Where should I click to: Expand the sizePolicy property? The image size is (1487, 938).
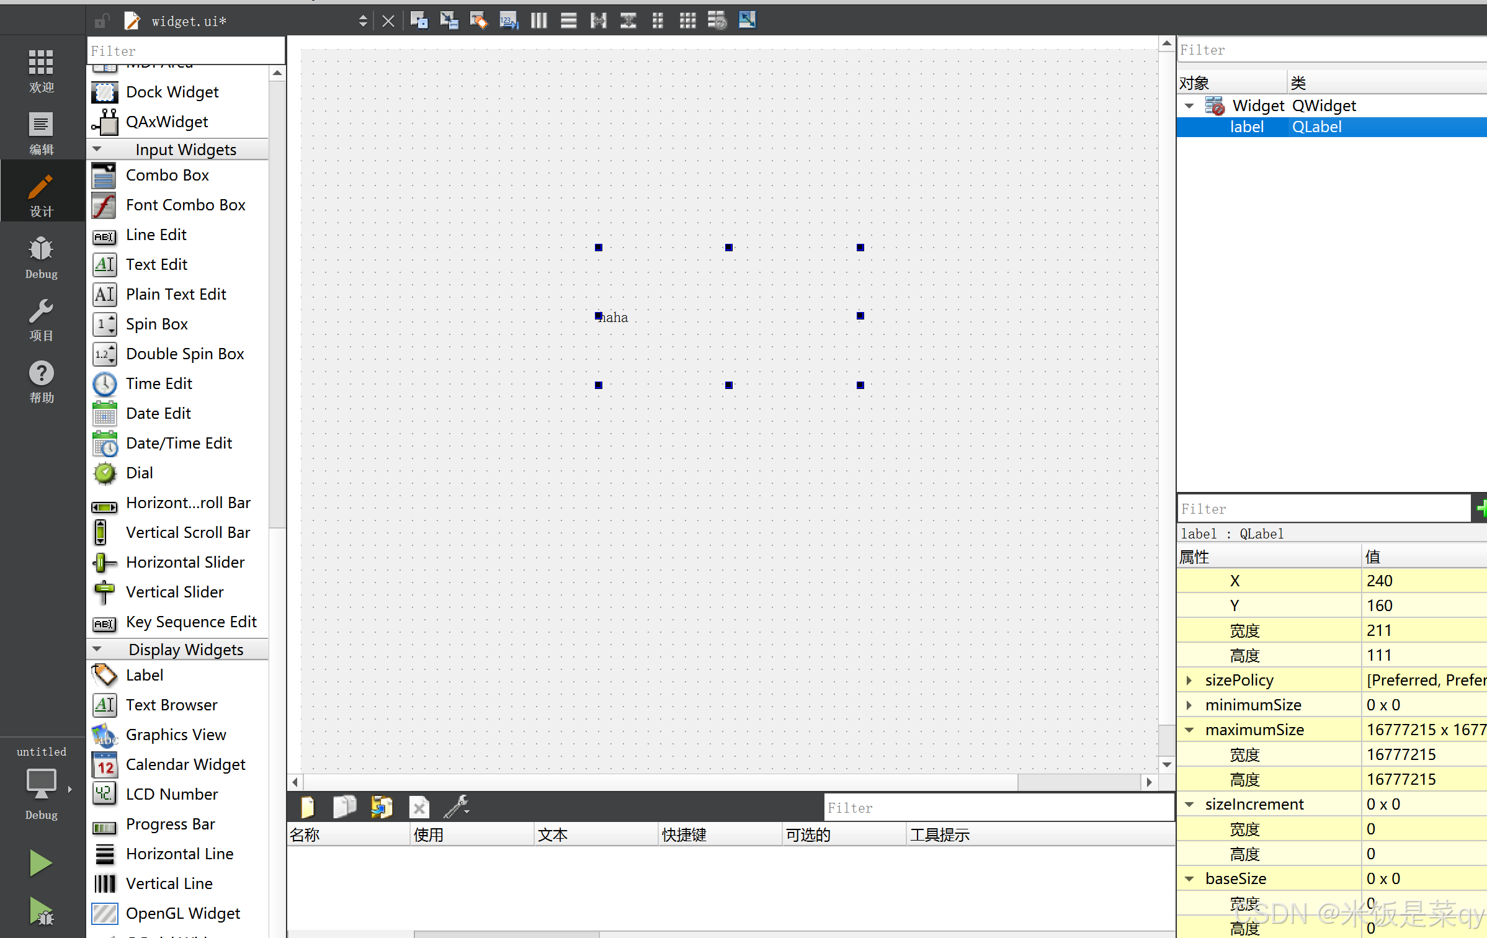coord(1189,681)
